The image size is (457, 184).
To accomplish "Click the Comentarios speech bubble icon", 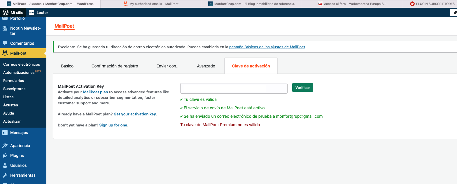I will coord(5,43).
